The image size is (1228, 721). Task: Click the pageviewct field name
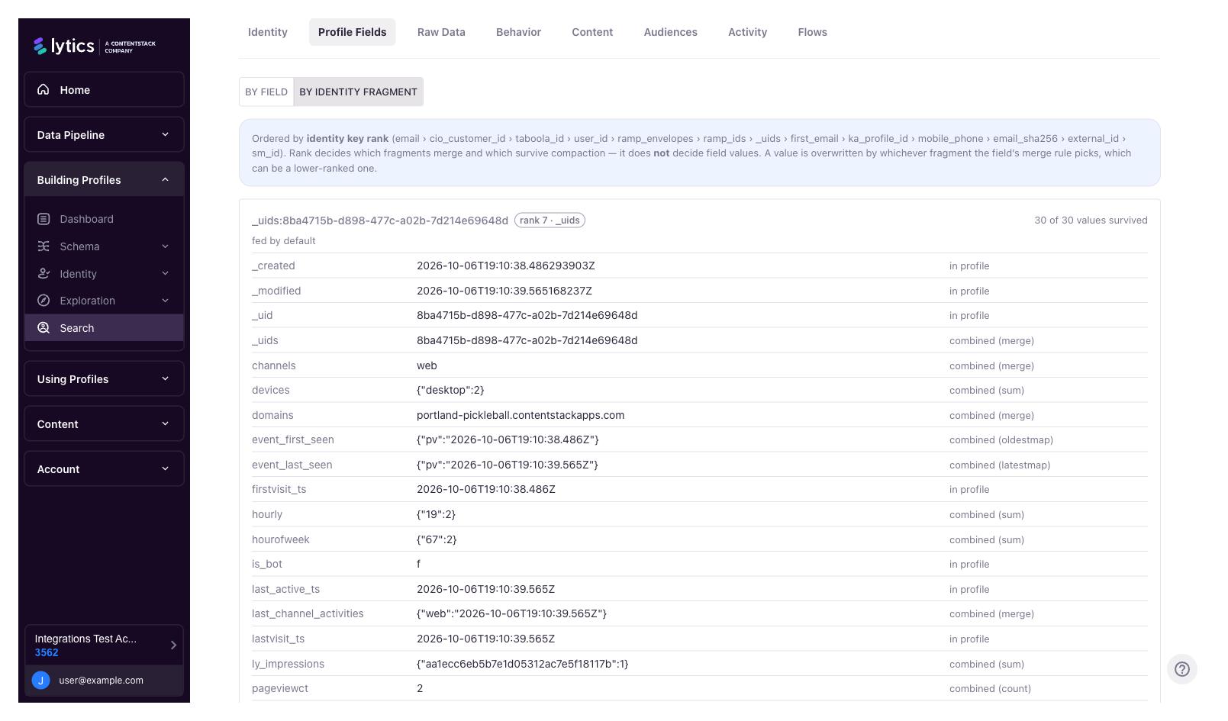click(x=280, y=688)
